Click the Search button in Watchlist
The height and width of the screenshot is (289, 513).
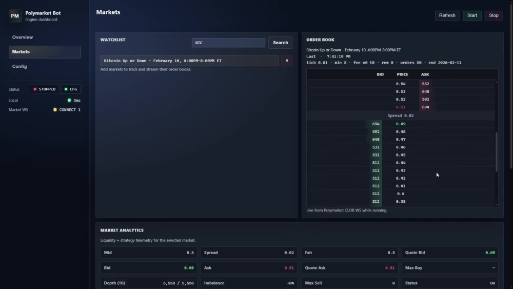[x=281, y=43]
